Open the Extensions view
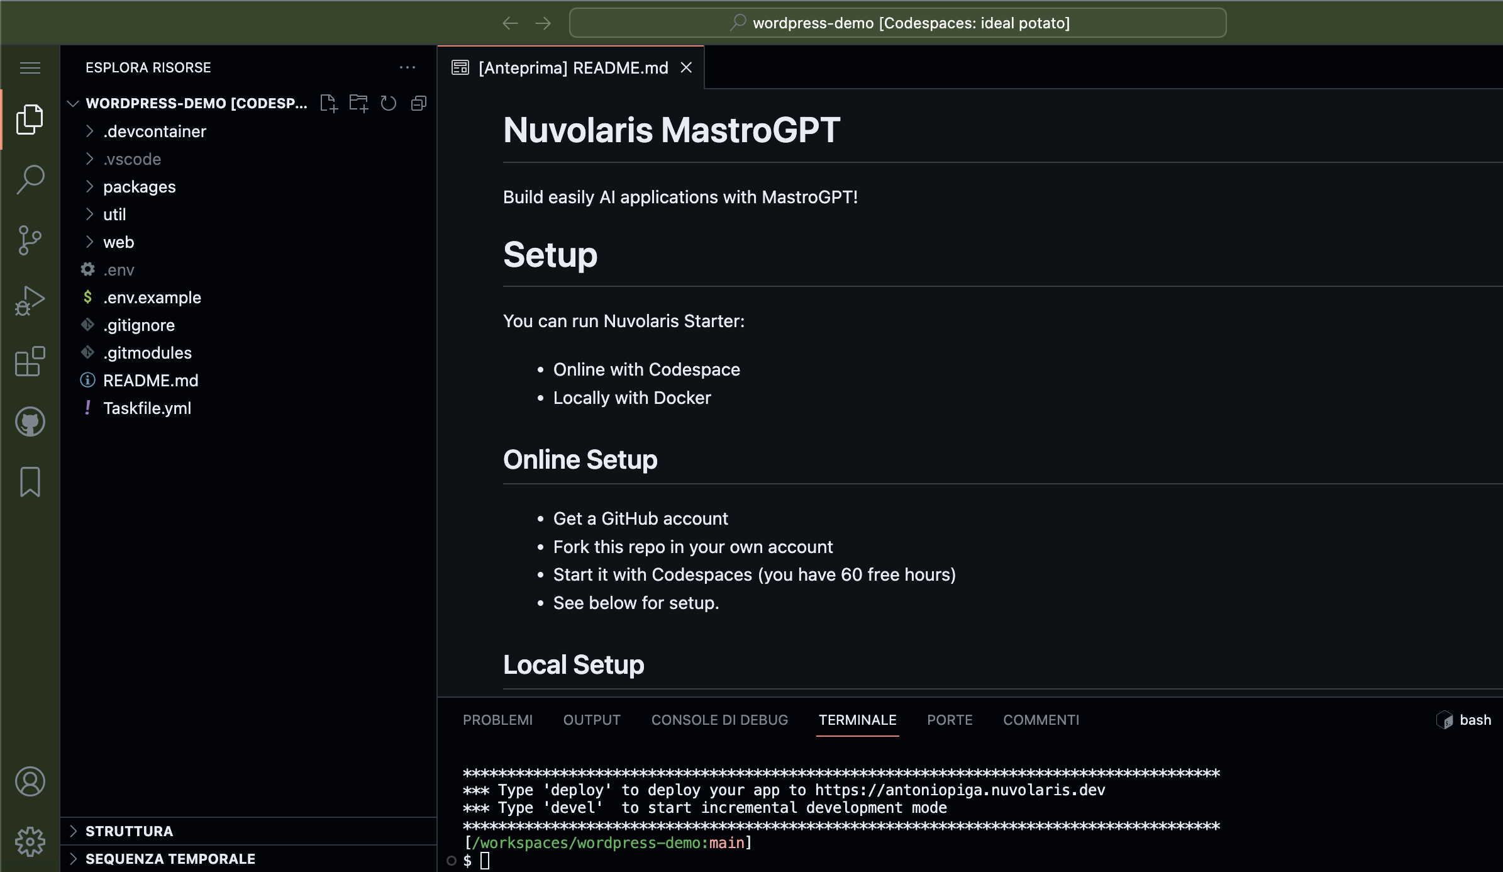This screenshot has width=1503, height=872. point(30,361)
